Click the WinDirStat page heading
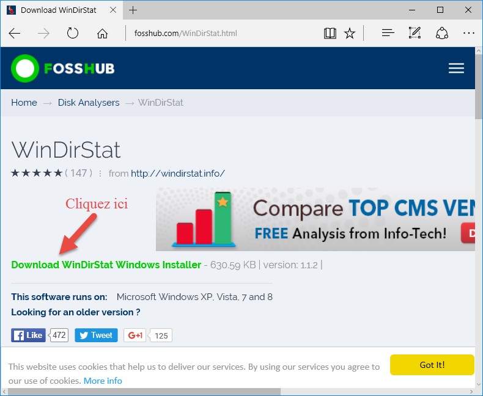 (66, 150)
